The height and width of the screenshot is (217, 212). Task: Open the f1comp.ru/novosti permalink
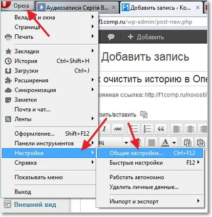176,95
